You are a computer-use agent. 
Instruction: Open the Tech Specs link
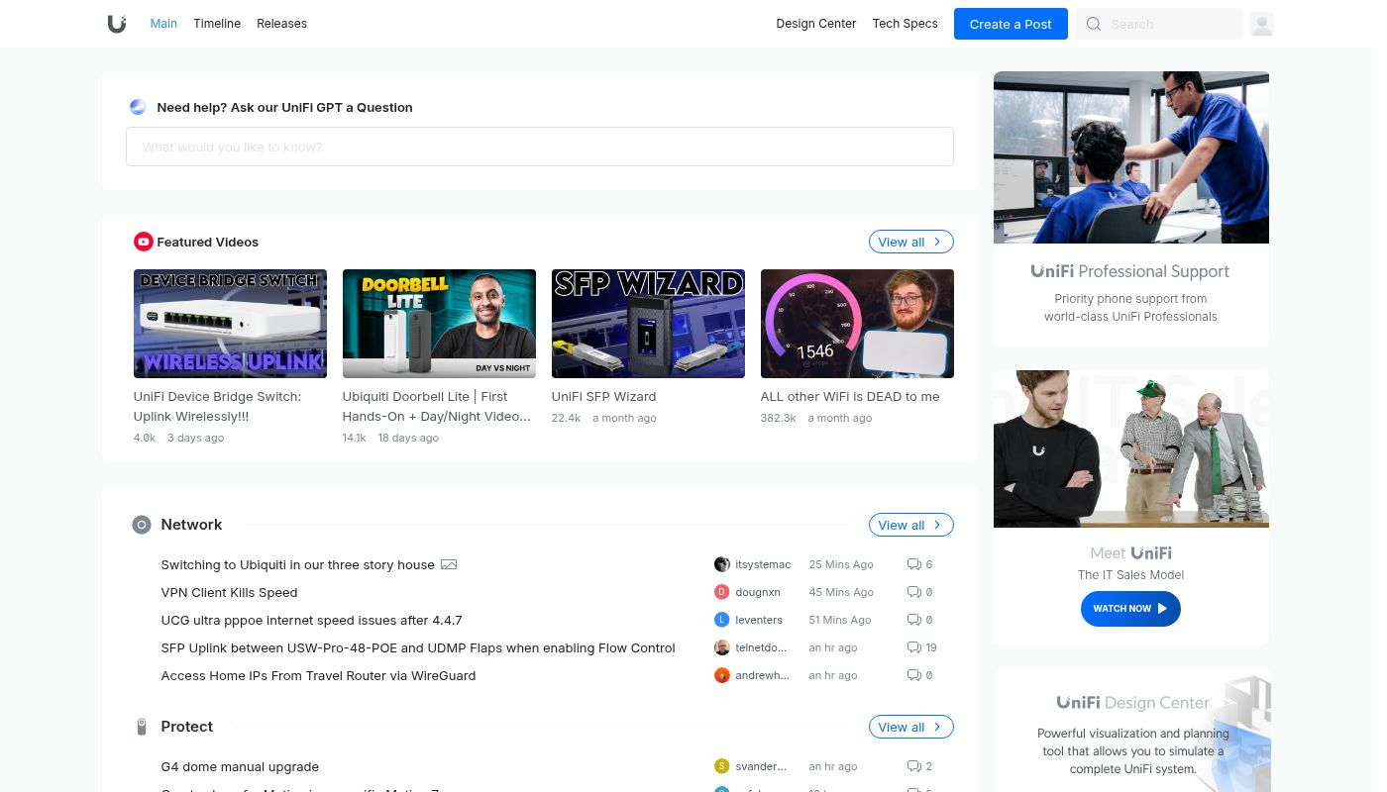tap(905, 24)
